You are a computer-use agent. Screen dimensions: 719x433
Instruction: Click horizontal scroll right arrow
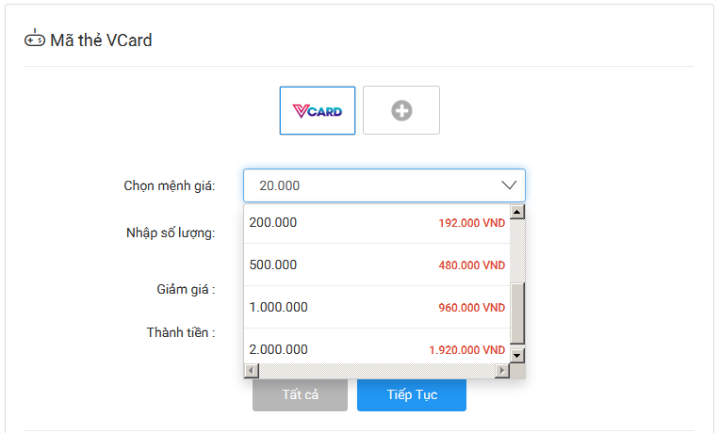(502, 370)
